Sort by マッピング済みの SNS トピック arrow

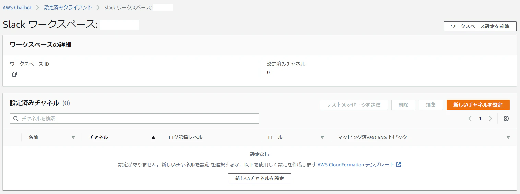coord(508,137)
